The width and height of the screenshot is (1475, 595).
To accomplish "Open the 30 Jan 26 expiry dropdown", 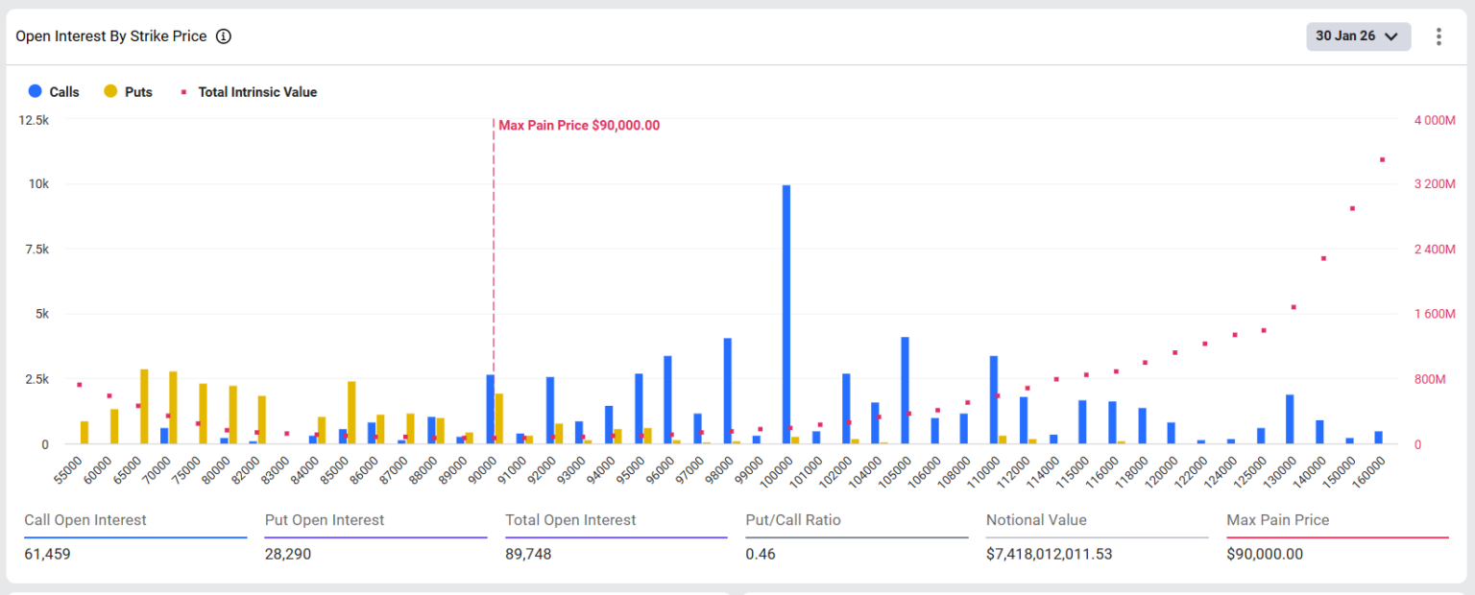I will (1357, 36).
